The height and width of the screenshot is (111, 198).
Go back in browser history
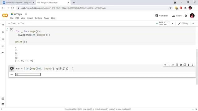pyautogui.click(x=3, y=8)
